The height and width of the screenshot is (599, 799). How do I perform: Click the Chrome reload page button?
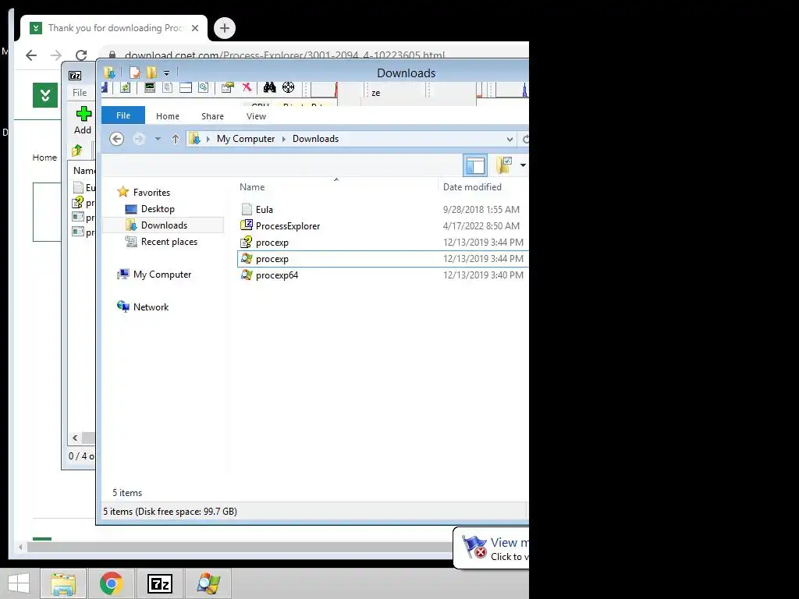[x=81, y=55]
